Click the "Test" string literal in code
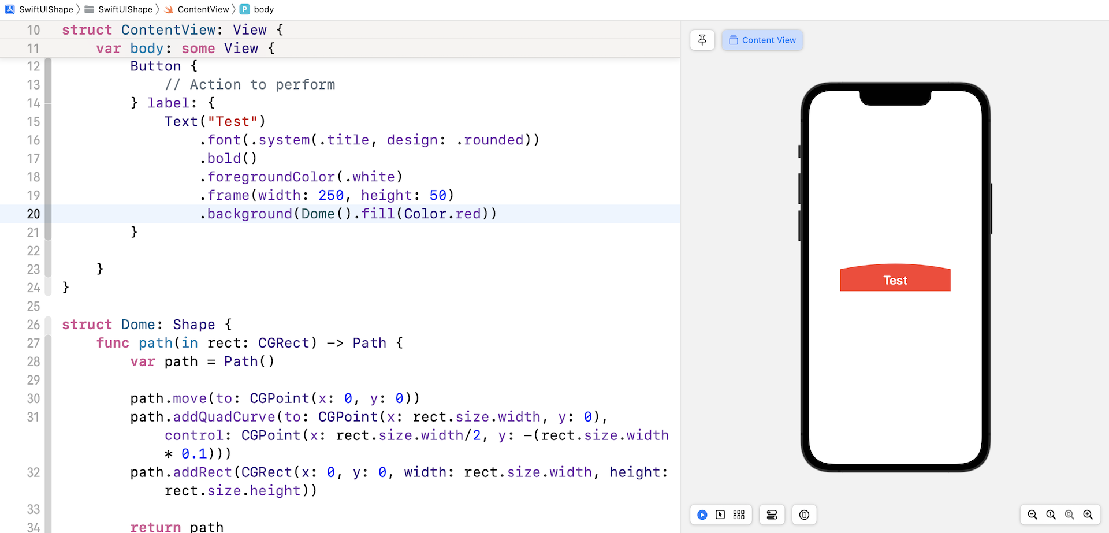The height and width of the screenshot is (533, 1109). [232, 121]
